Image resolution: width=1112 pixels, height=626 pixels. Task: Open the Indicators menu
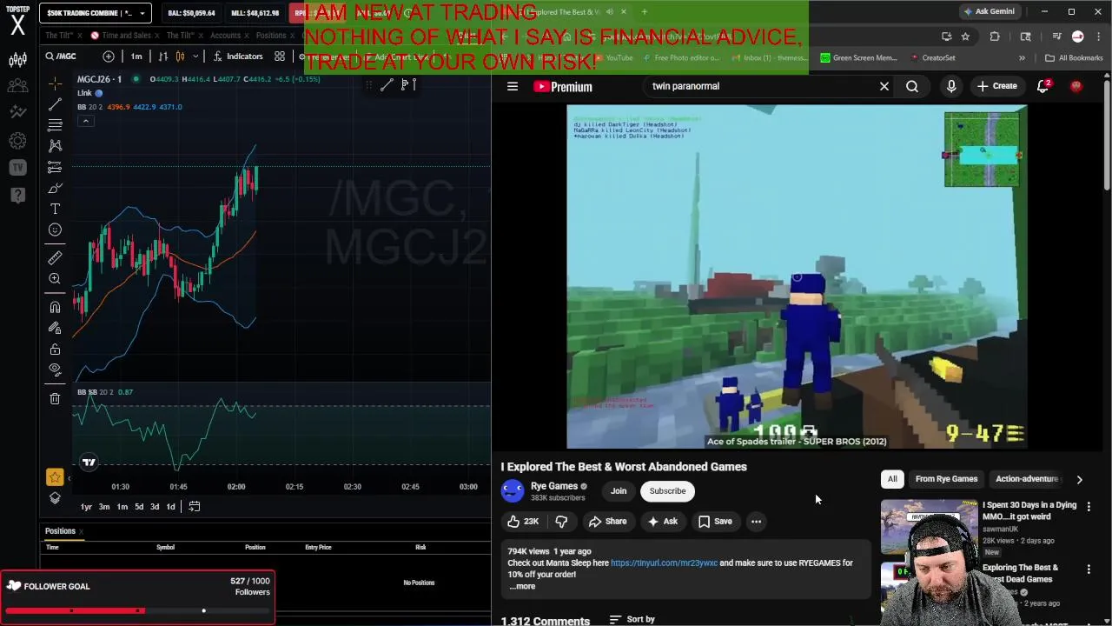point(237,57)
